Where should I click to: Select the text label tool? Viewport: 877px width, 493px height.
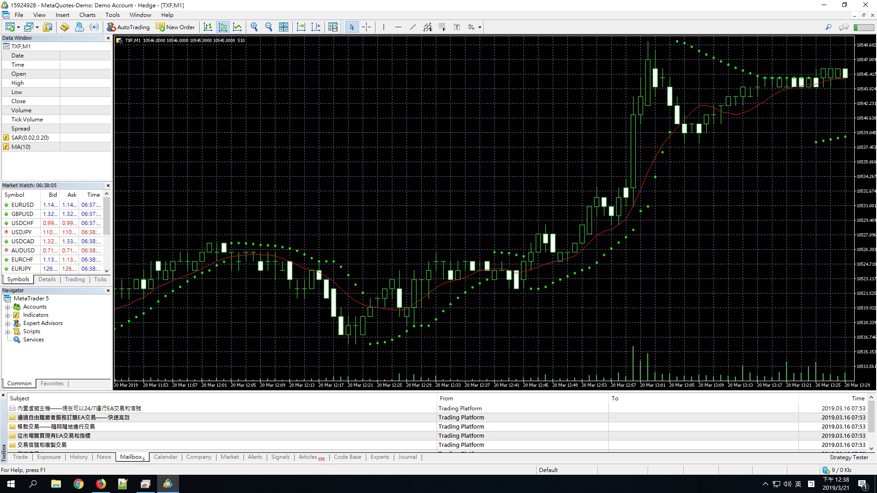(x=457, y=27)
